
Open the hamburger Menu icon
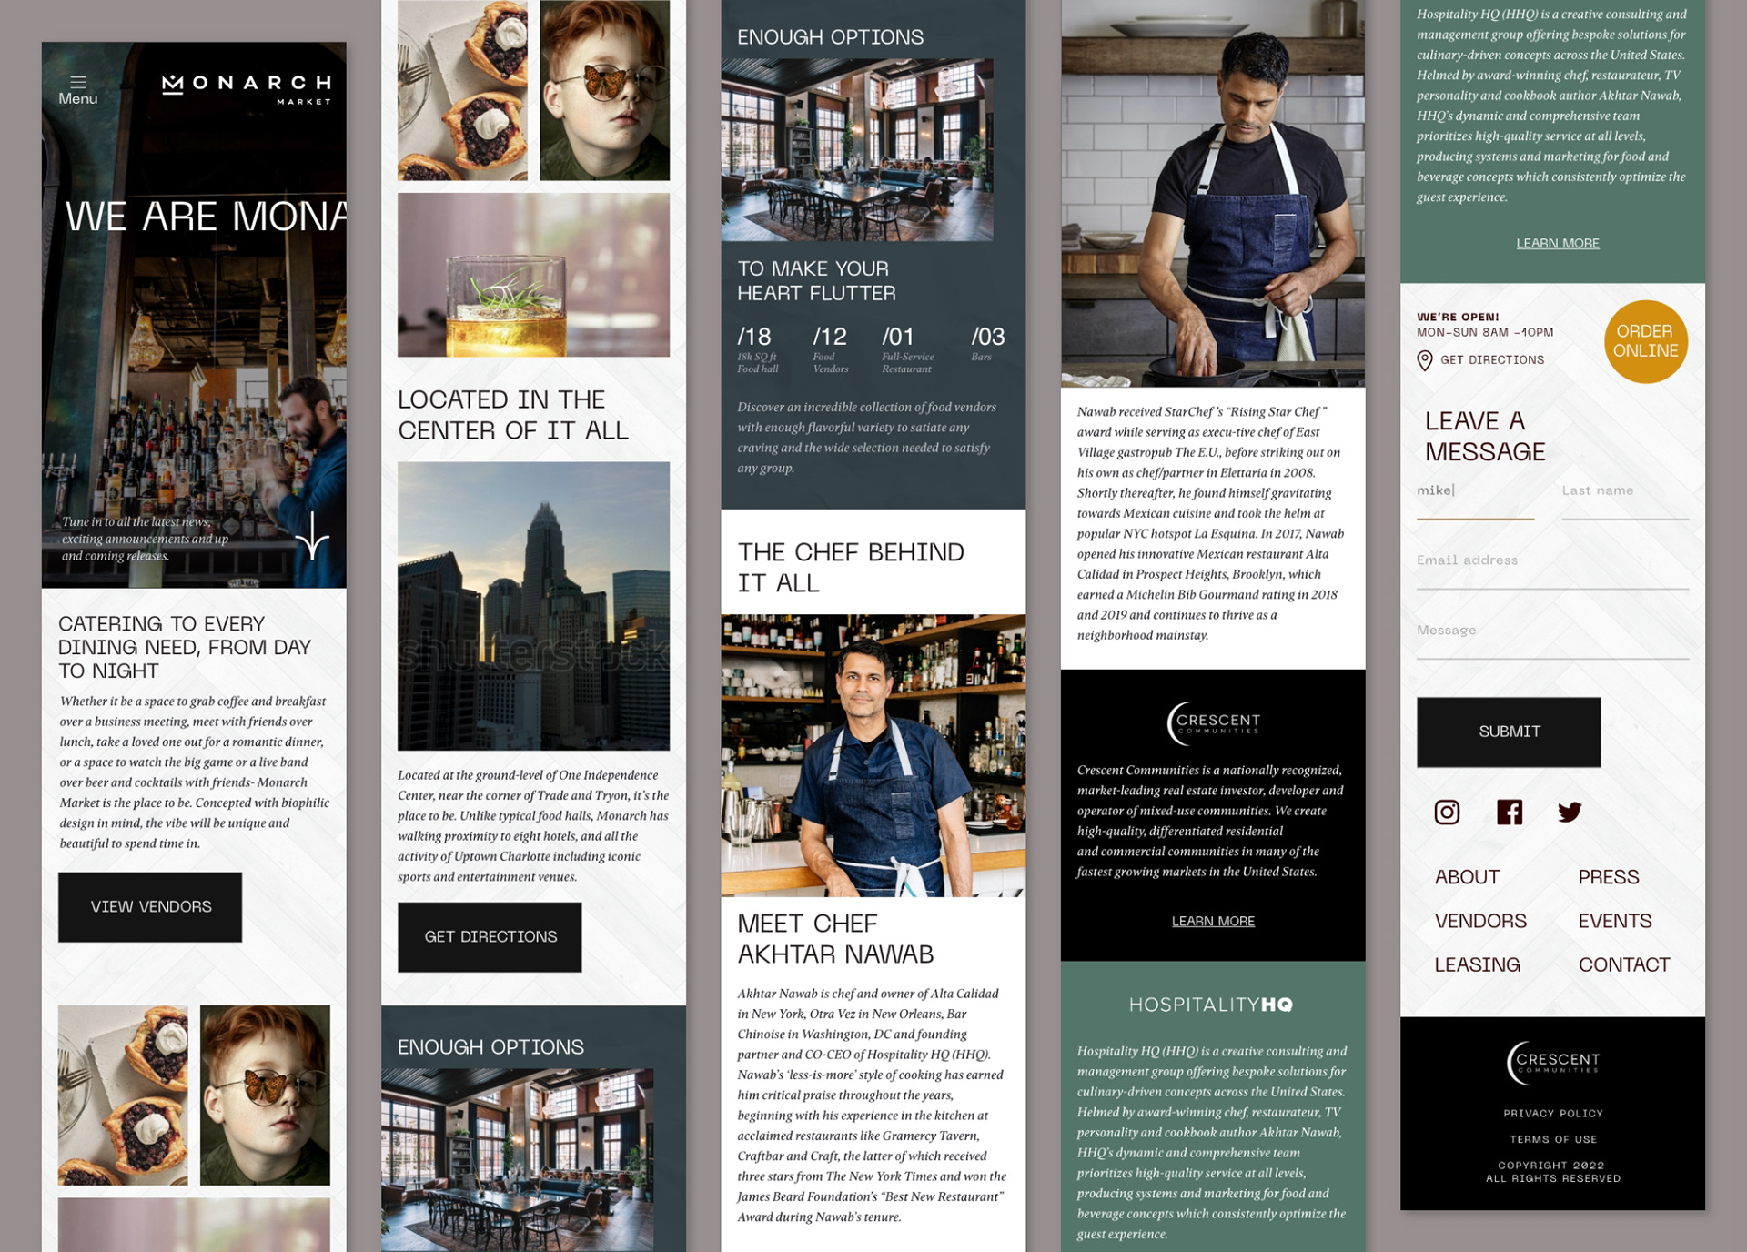(x=78, y=82)
